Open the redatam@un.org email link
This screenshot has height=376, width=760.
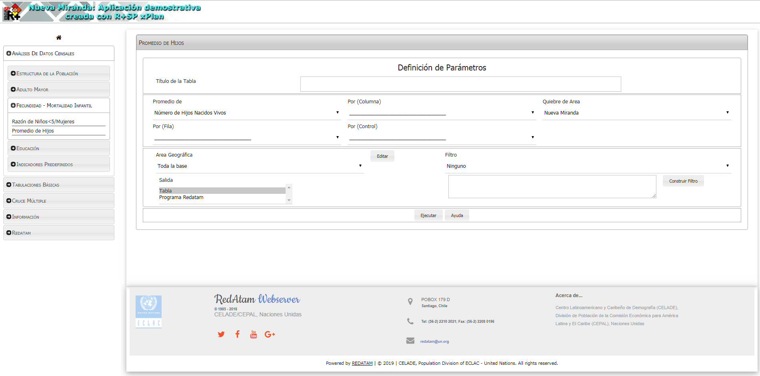point(434,342)
